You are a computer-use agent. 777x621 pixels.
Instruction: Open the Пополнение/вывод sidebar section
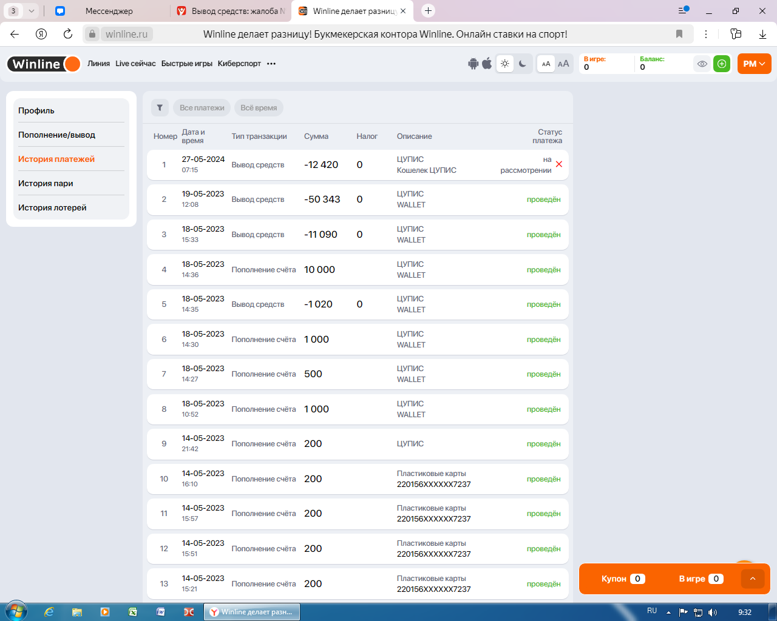click(56, 135)
